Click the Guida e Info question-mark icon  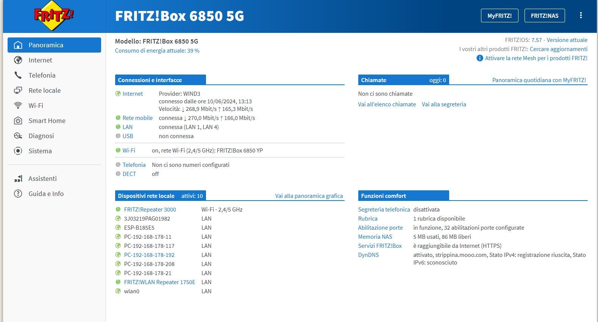(18, 194)
